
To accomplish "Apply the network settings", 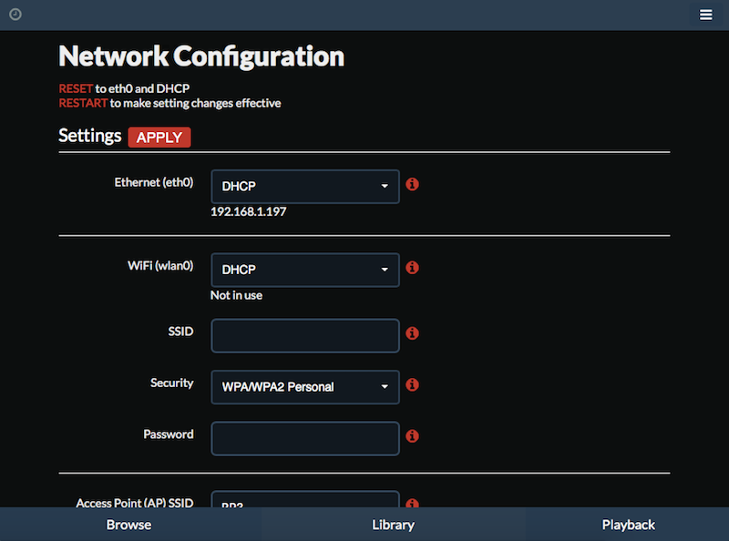I will [159, 138].
